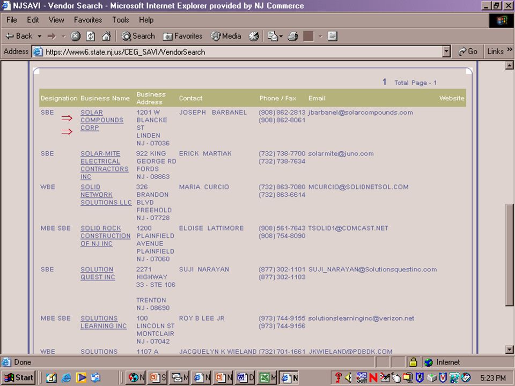Click the padlock security status icon

pos(413,362)
